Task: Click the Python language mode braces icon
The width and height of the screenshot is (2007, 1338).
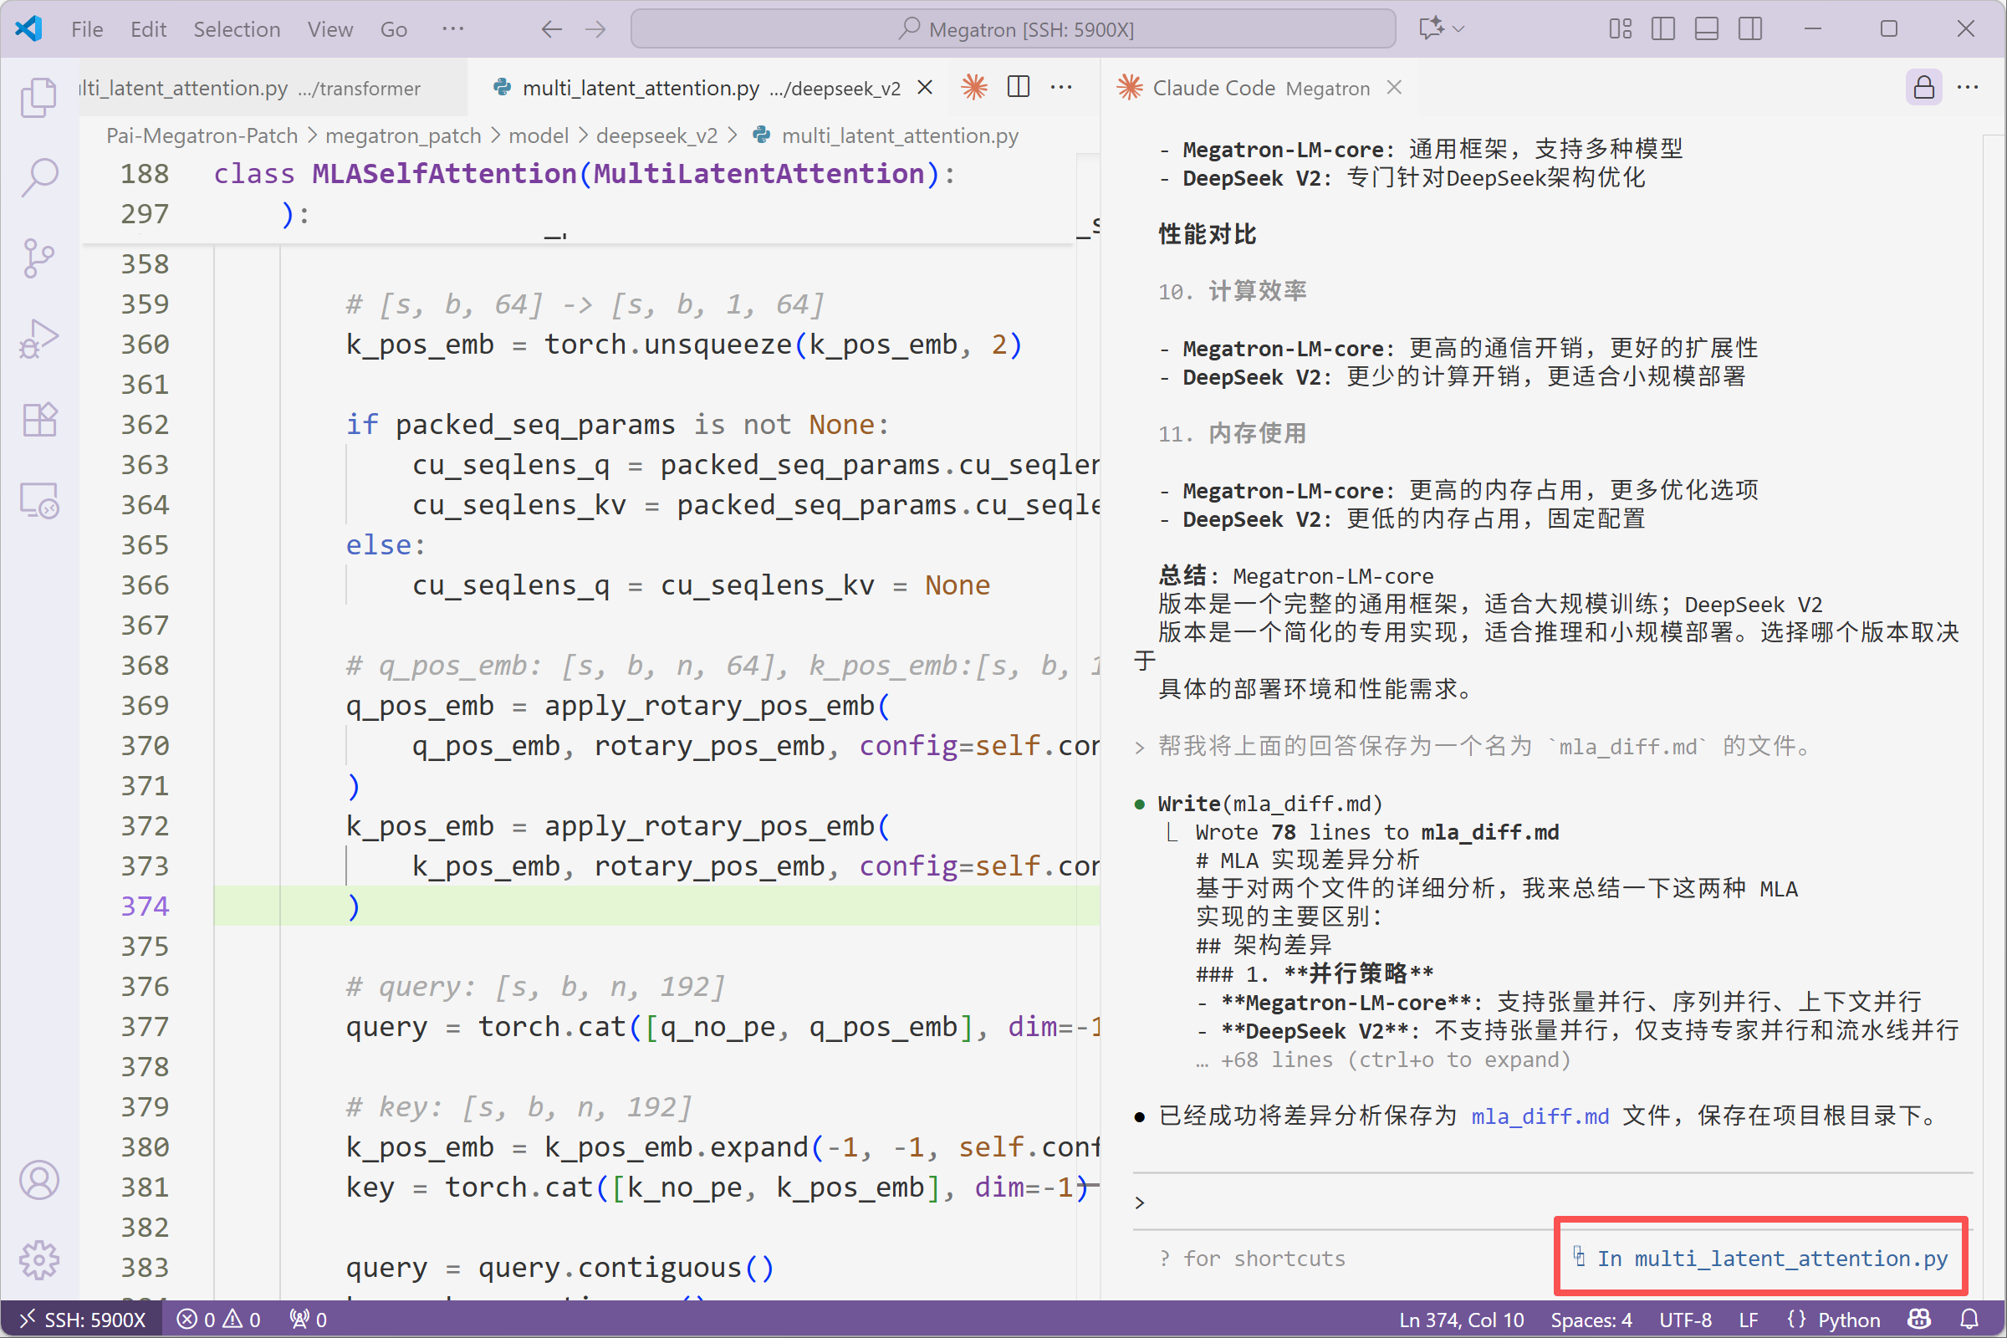Action: point(1796,1320)
